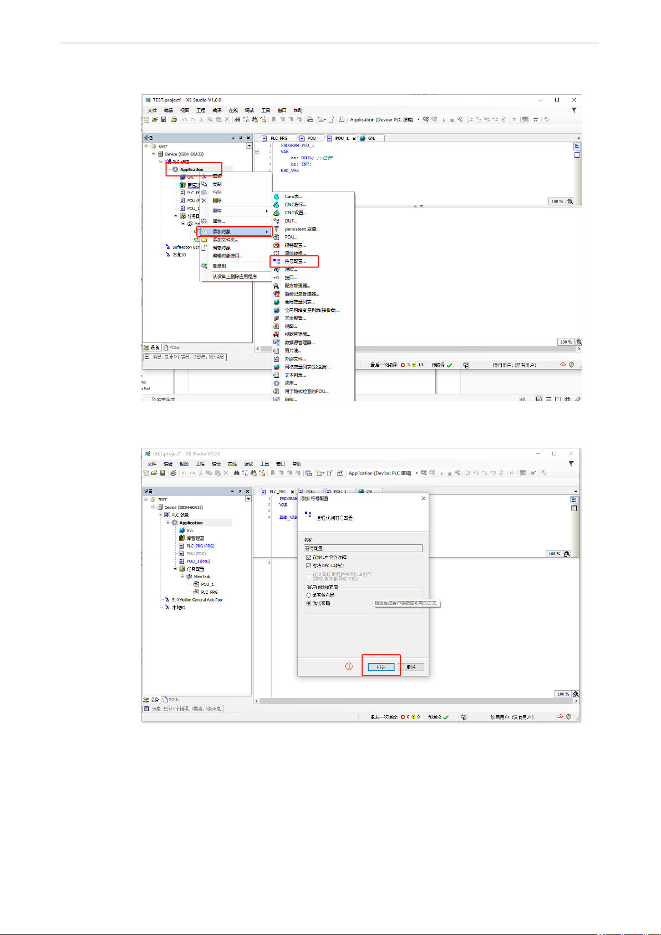Select the 优化布局 radio button

point(309,603)
